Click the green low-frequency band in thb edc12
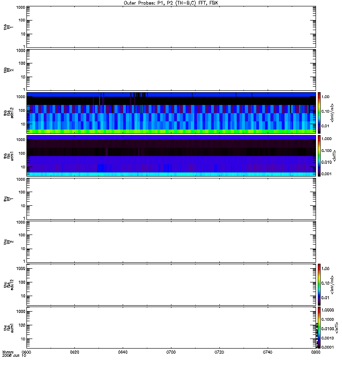The height and width of the screenshot is (365, 342). tap(171, 131)
